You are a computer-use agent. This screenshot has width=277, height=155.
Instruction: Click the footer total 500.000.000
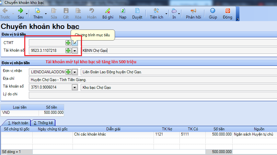tap(219, 152)
